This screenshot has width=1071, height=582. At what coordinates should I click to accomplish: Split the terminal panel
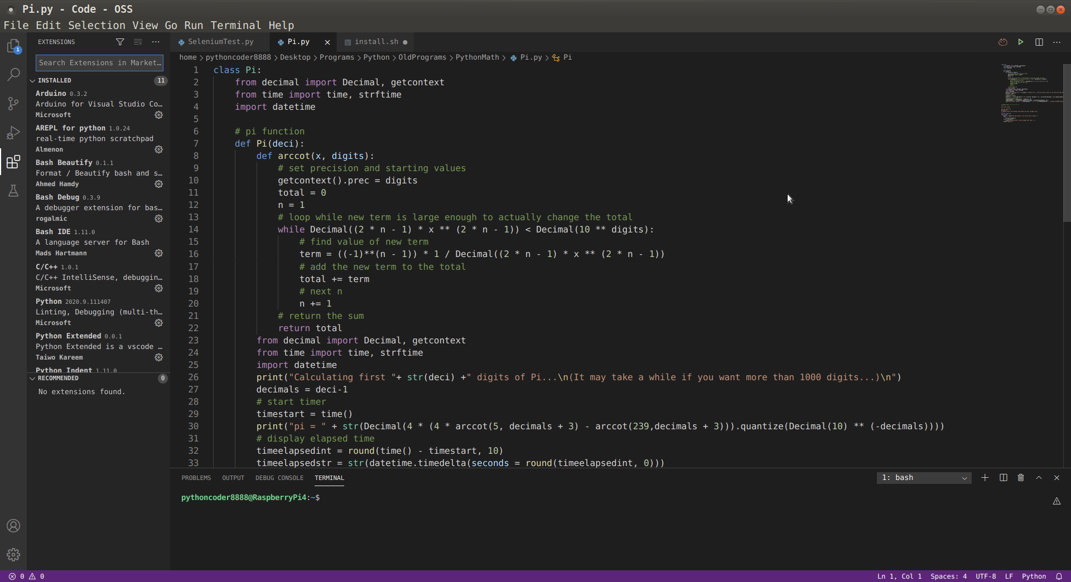[x=1003, y=478]
